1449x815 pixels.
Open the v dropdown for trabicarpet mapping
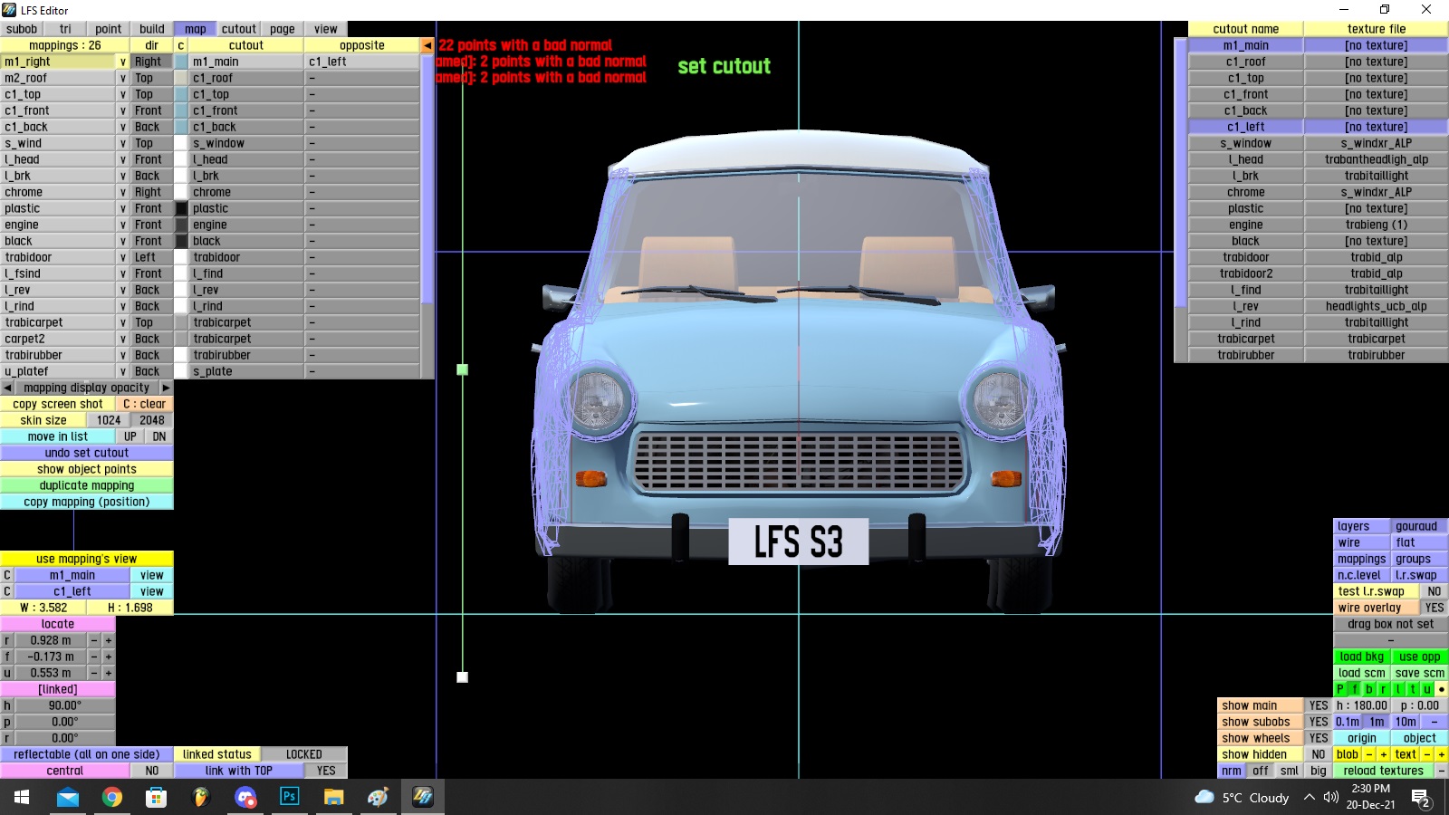point(122,322)
